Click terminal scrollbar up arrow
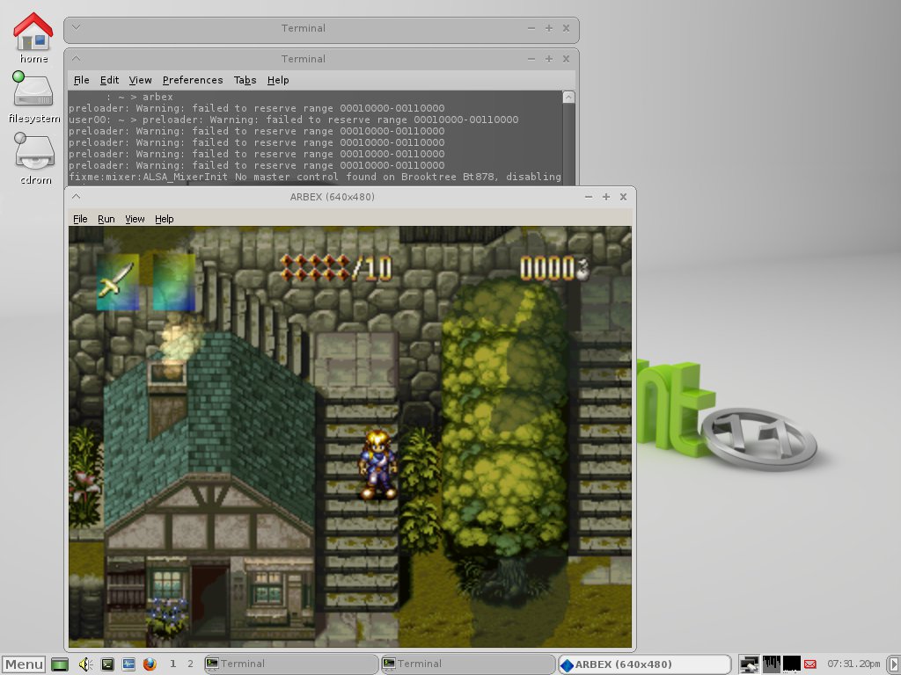 (x=568, y=97)
